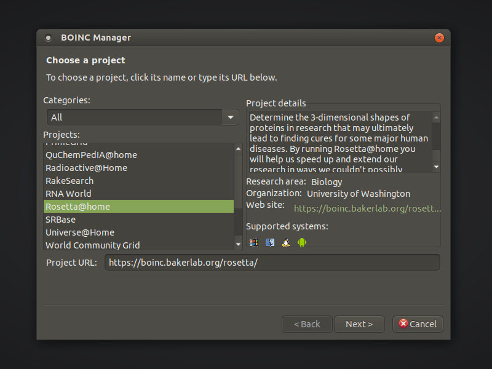Select RNA World project
The image size is (492, 369).
tap(139, 194)
